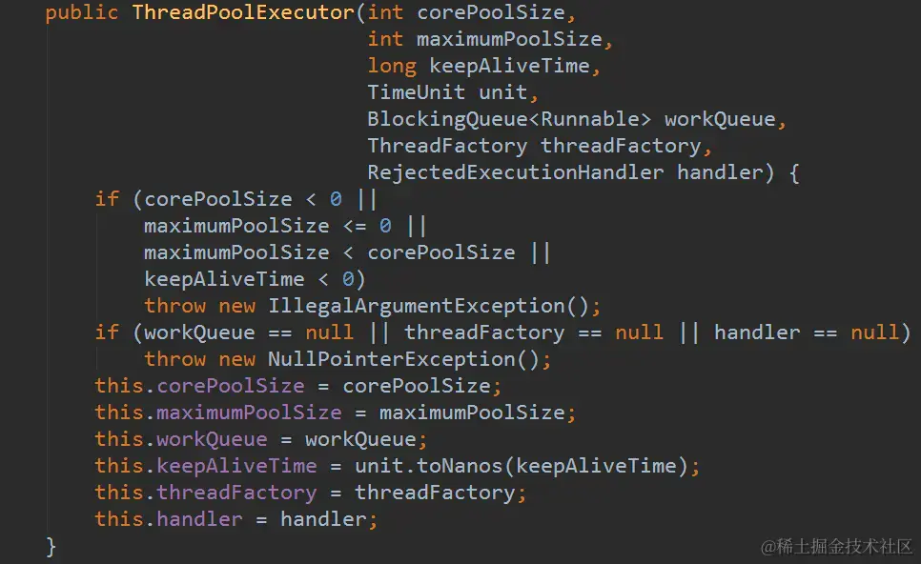Click this.corePoolSize field assignment

(x=298, y=386)
